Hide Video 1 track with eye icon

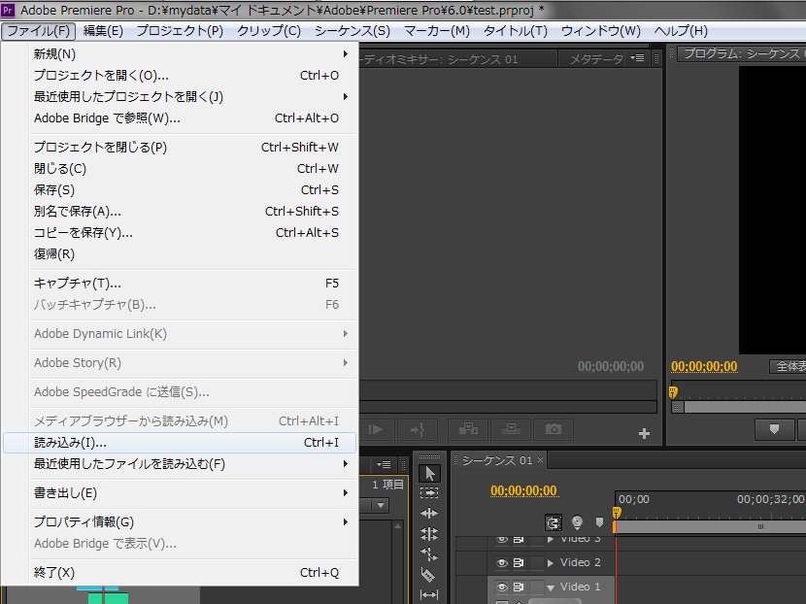click(502, 587)
